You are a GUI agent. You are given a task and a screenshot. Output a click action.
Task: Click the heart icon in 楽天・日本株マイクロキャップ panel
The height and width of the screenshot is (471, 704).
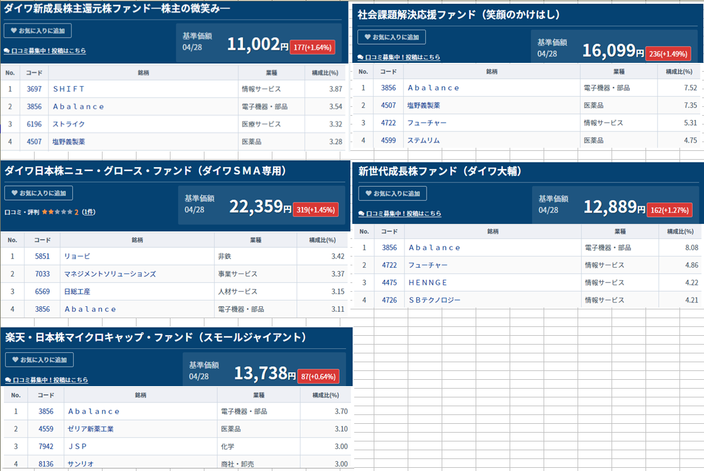coord(14,360)
